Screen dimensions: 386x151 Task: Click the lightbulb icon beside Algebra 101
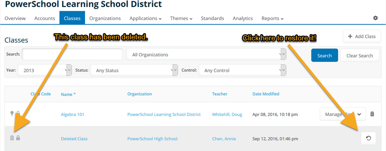pyautogui.click(x=12, y=113)
